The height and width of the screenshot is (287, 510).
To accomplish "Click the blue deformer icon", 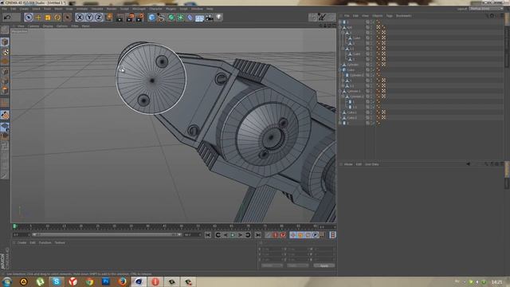I will pyautogui.click(x=190, y=18).
